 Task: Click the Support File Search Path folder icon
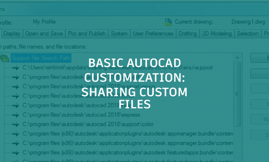pyautogui.click(x=5, y=58)
